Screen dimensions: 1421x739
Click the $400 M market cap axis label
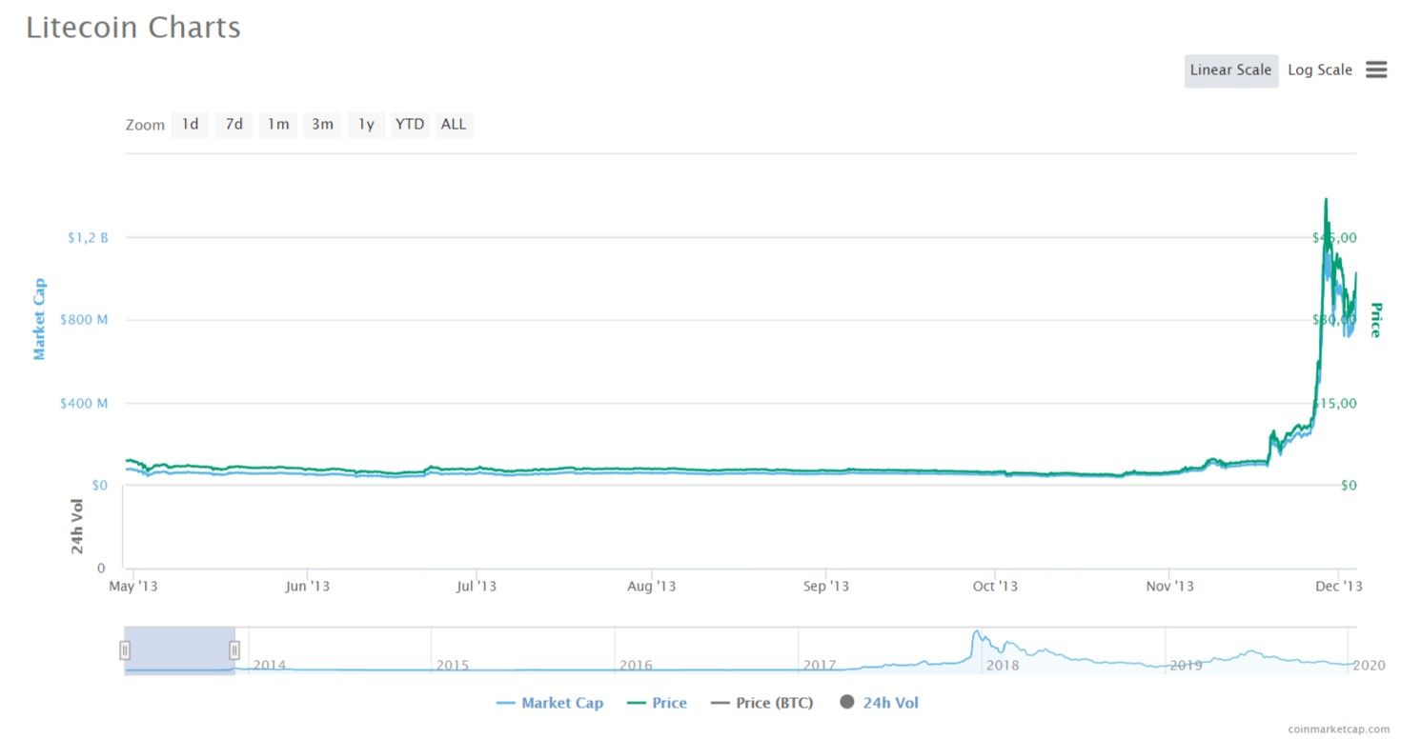[84, 403]
